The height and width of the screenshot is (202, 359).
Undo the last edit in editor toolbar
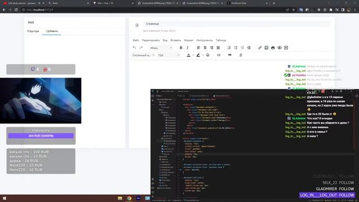click(x=135, y=48)
